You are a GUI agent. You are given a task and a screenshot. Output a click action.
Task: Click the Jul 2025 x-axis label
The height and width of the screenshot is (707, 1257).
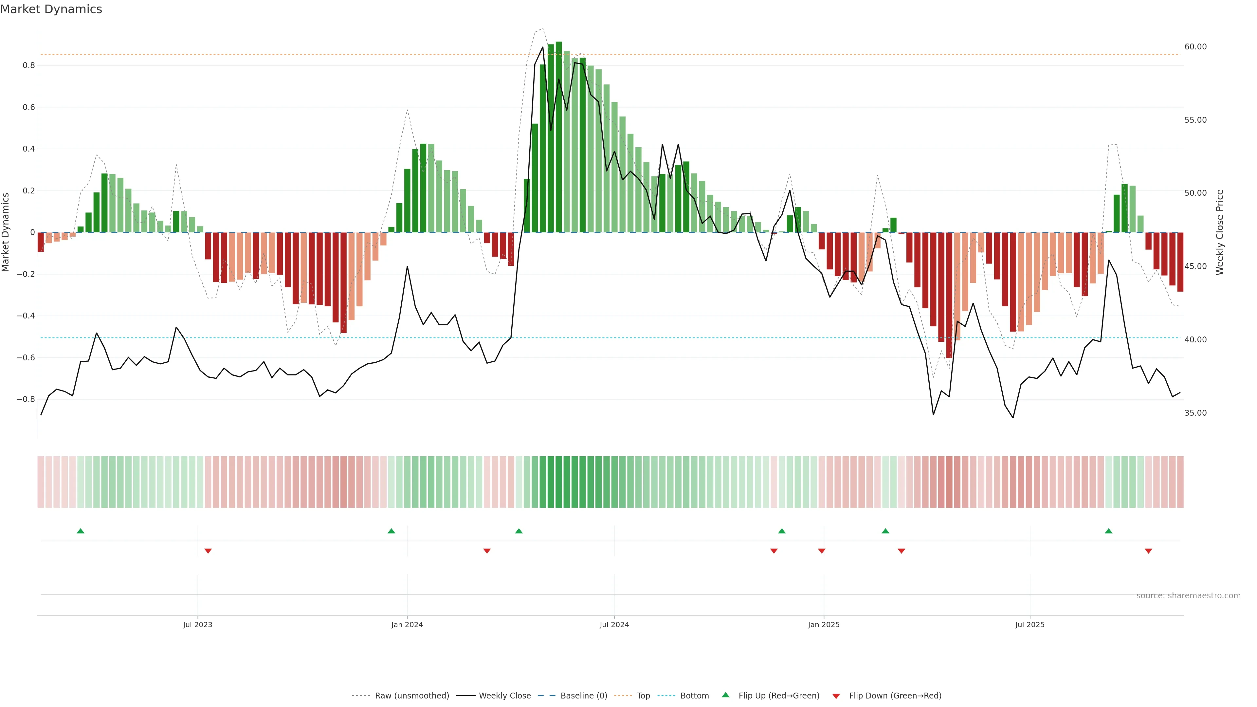pos(1029,625)
